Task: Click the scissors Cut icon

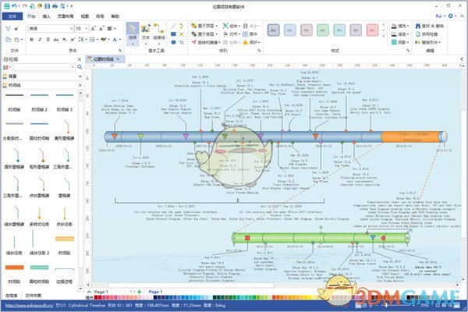Action: 8,29
